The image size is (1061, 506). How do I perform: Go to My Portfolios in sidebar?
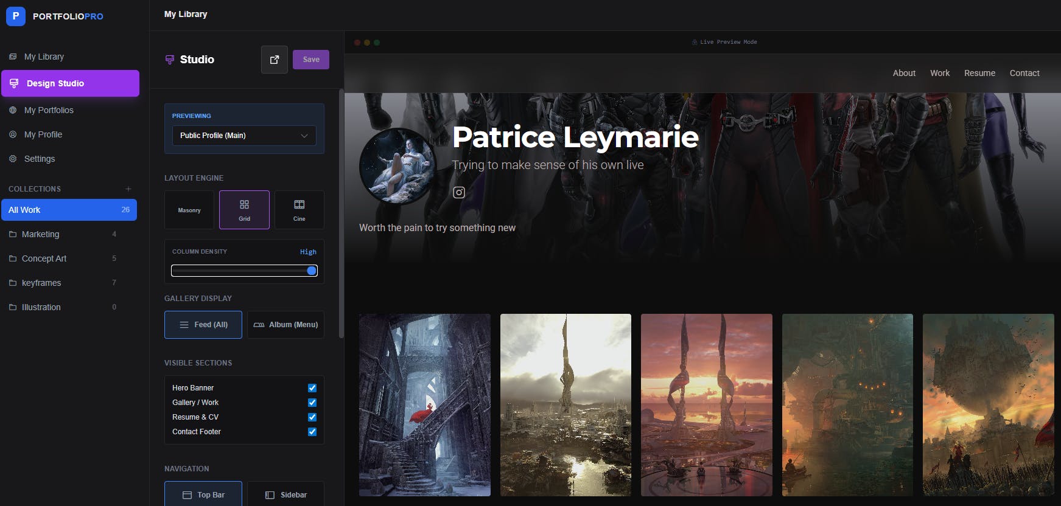pos(49,110)
